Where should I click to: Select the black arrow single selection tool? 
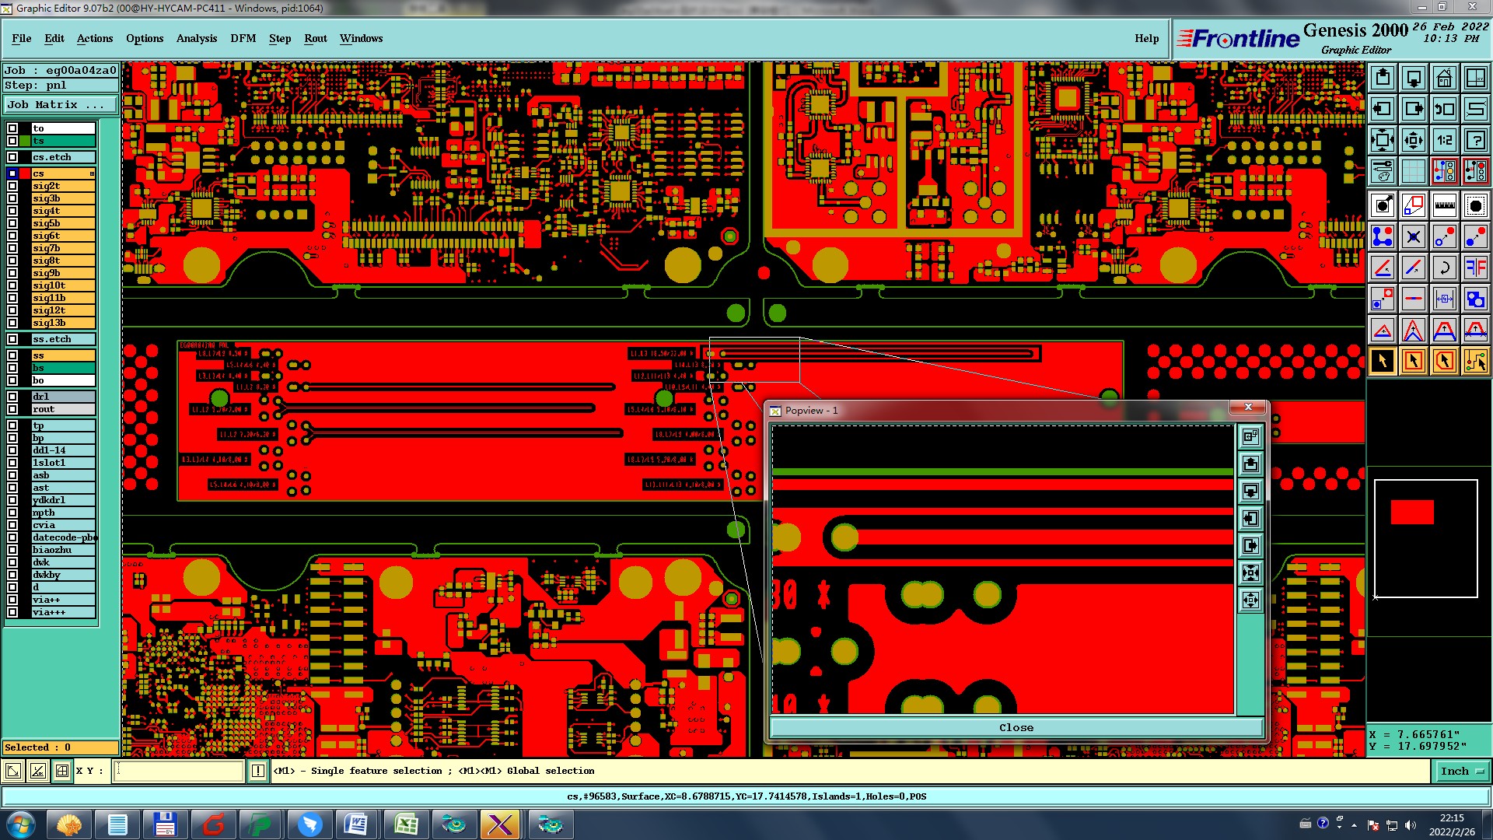[x=1383, y=362]
